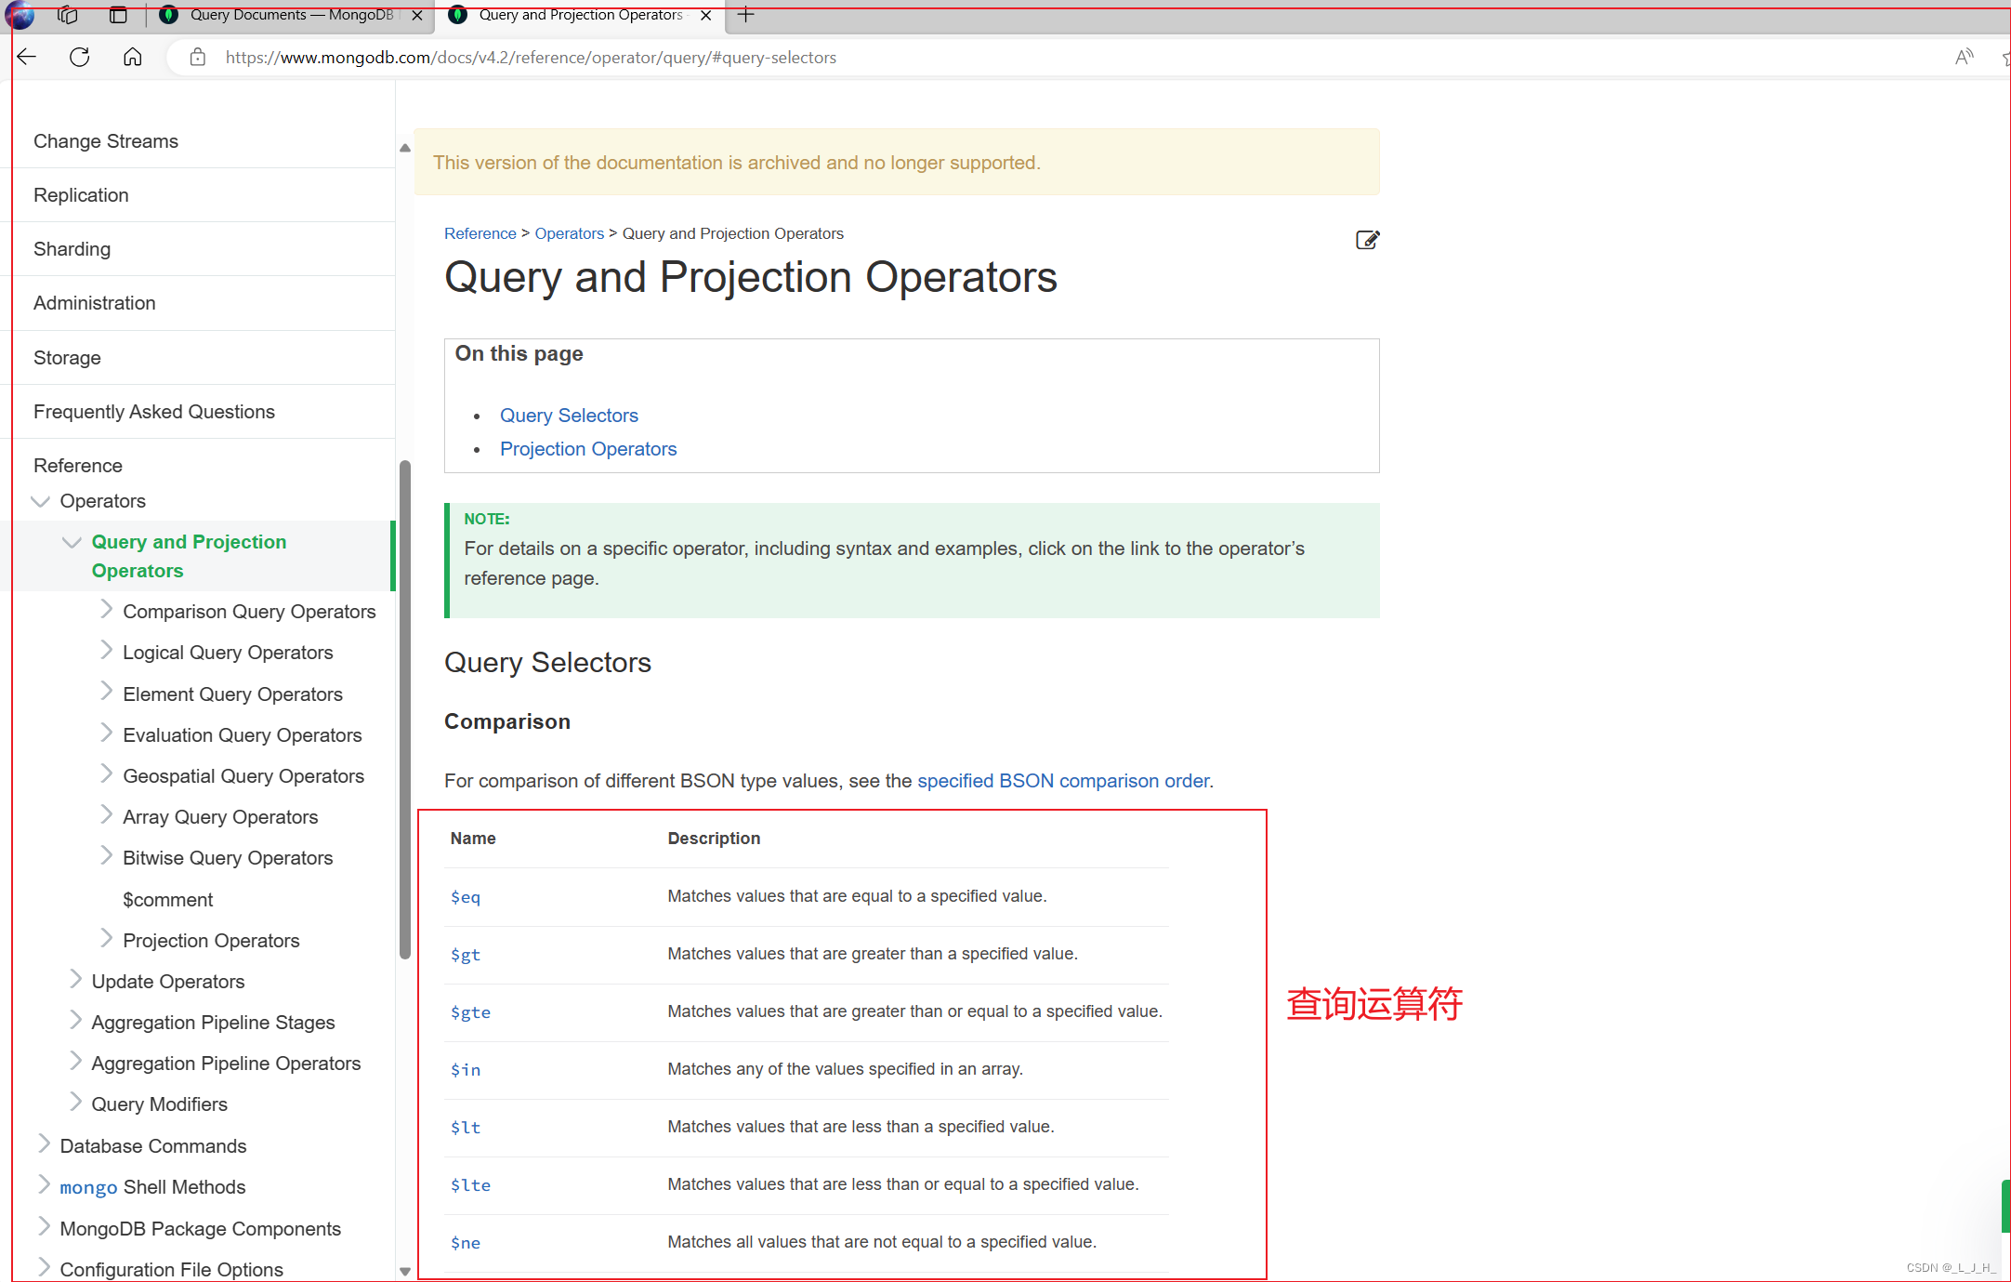2011x1282 pixels.
Task: Reload the page with refresh icon
Action: [x=80, y=58]
